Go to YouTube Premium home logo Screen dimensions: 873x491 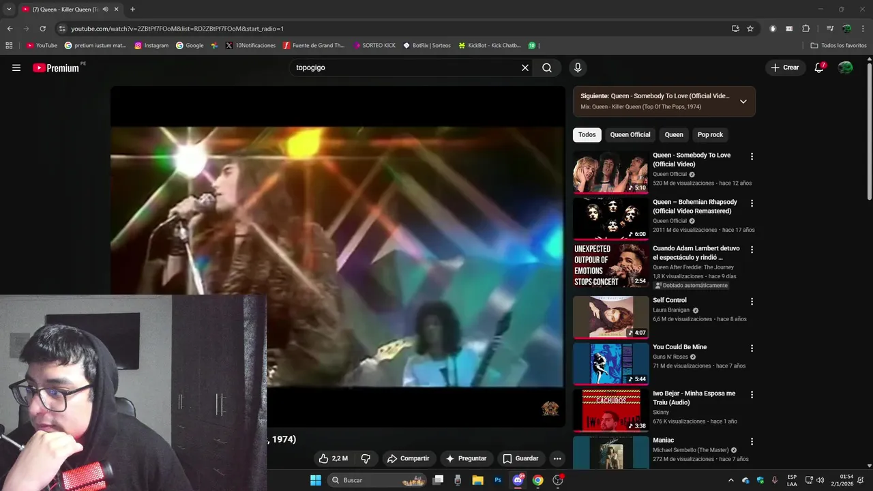pyautogui.click(x=57, y=68)
